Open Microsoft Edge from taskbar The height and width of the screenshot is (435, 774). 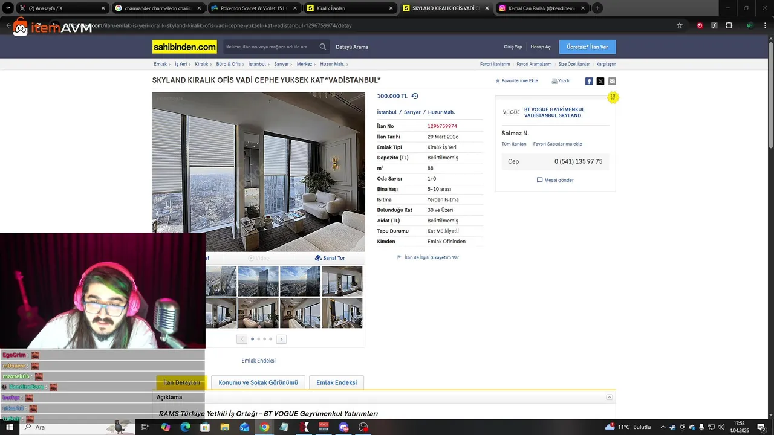point(186,427)
